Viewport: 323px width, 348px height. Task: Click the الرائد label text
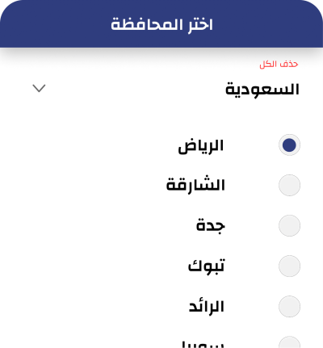[207, 306]
